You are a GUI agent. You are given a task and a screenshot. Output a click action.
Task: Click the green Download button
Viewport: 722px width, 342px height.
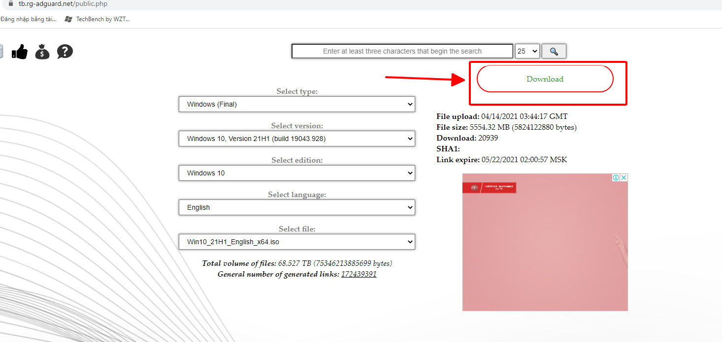[545, 79]
